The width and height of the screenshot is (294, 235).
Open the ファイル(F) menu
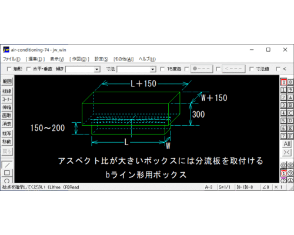click(x=12, y=59)
